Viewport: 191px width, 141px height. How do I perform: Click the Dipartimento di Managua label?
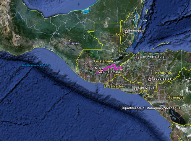tap(141, 108)
